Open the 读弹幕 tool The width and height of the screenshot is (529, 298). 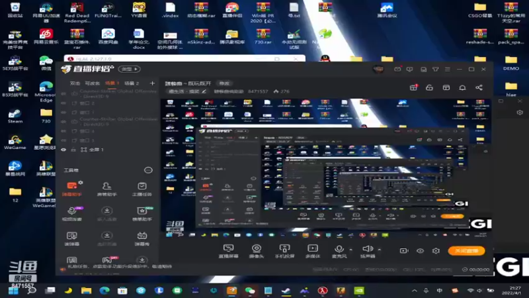[72, 238]
